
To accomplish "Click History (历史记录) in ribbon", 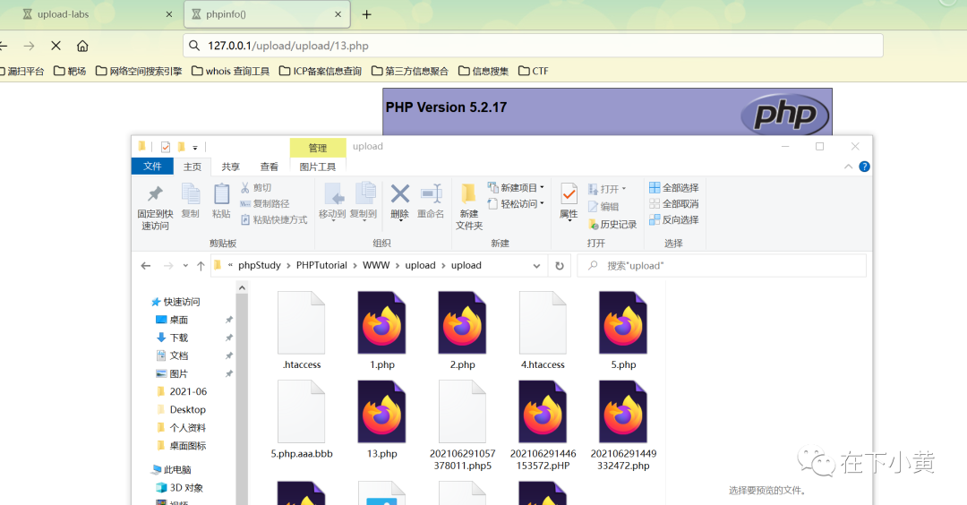I will (x=612, y=225).
